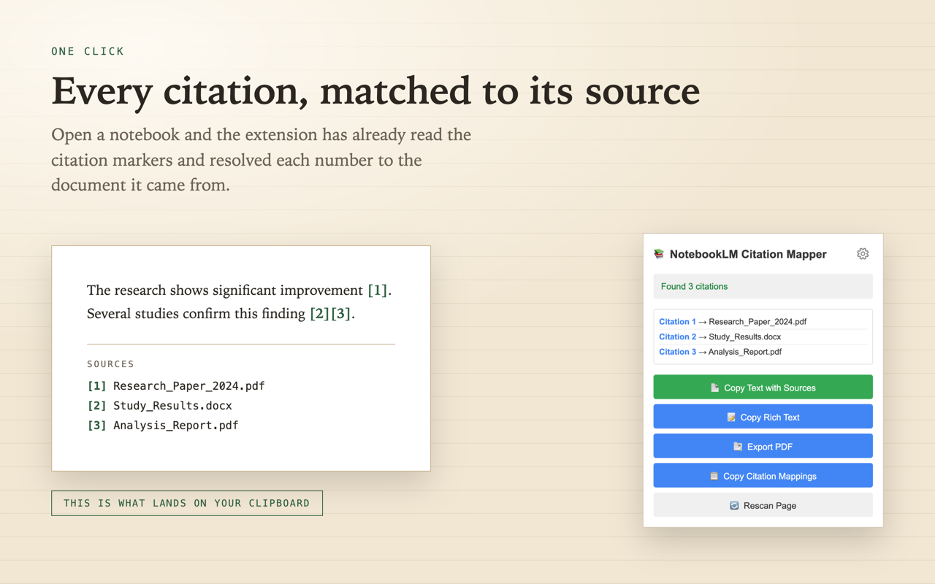Export citations with Export PDF button
Image resolution: width=935 pixels, height=584 pixels.
tap(763, 446)
